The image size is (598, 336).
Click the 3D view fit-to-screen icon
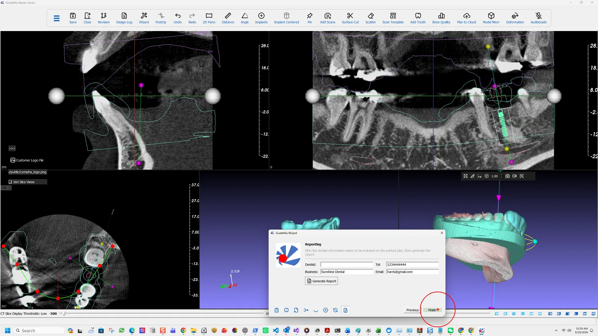tap(465, 176)
